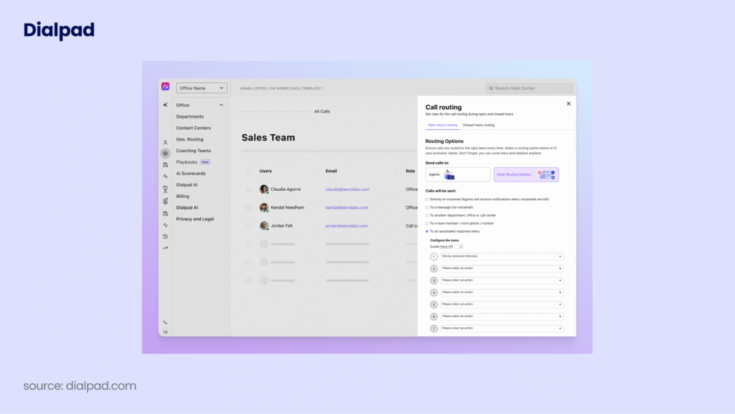Dismiss the Call routing panel

pos(569,103)
